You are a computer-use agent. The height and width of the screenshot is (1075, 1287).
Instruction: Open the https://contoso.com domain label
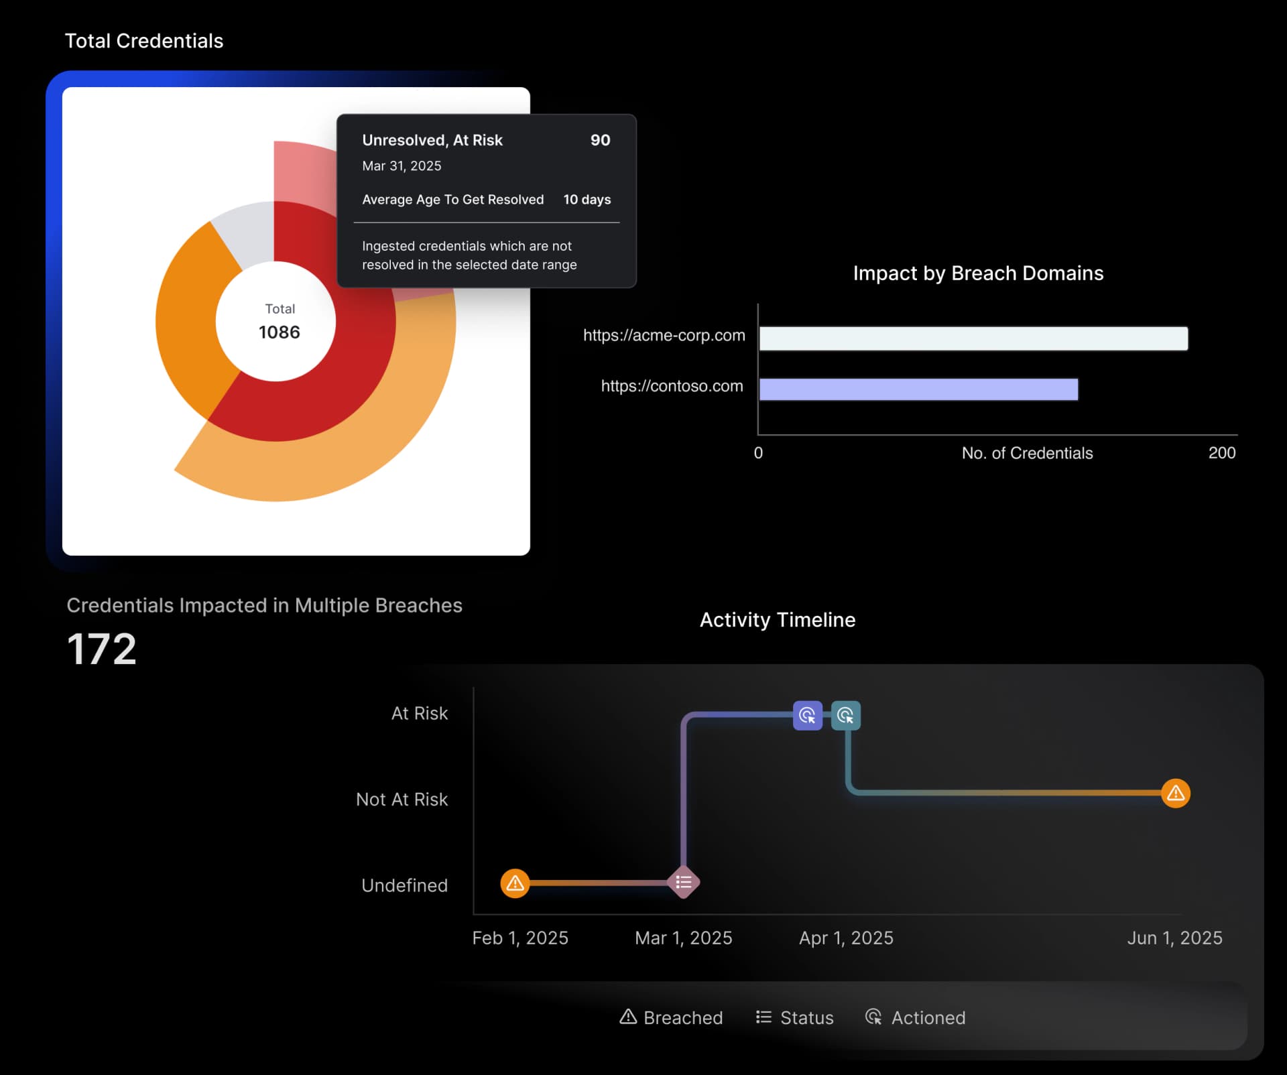(672, 386)
